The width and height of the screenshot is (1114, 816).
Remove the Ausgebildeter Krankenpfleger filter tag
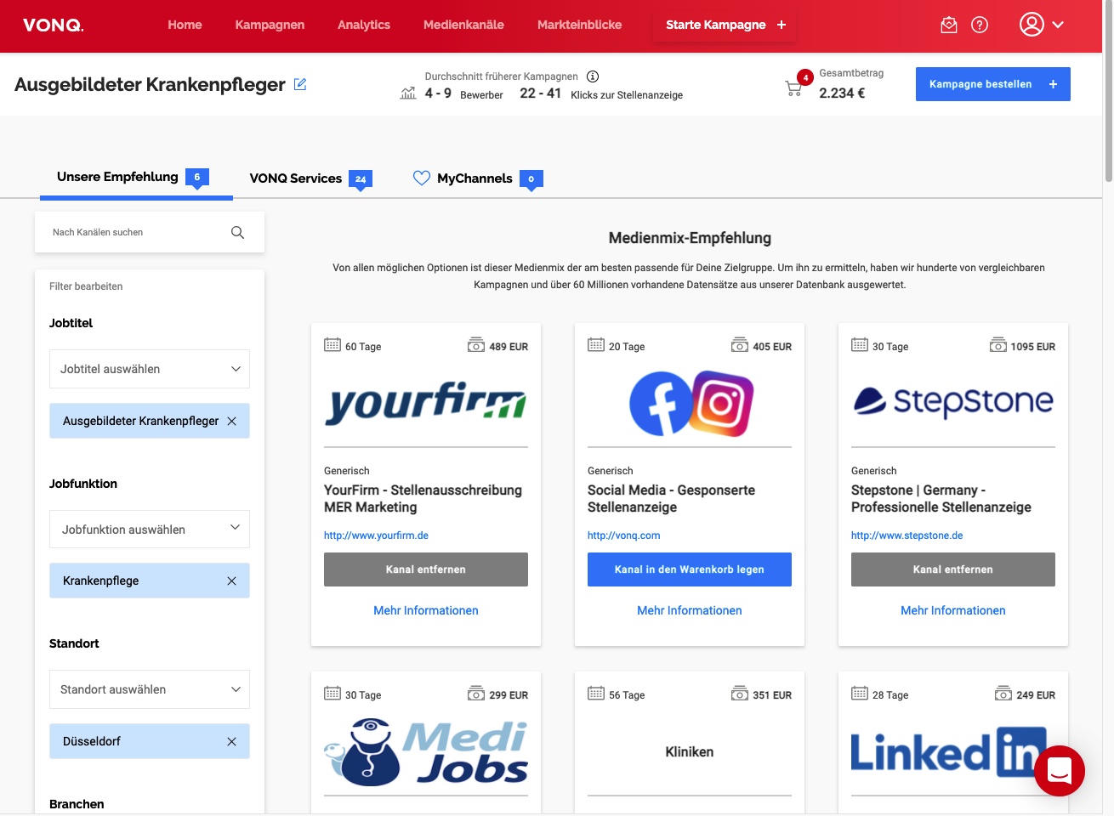231,421
